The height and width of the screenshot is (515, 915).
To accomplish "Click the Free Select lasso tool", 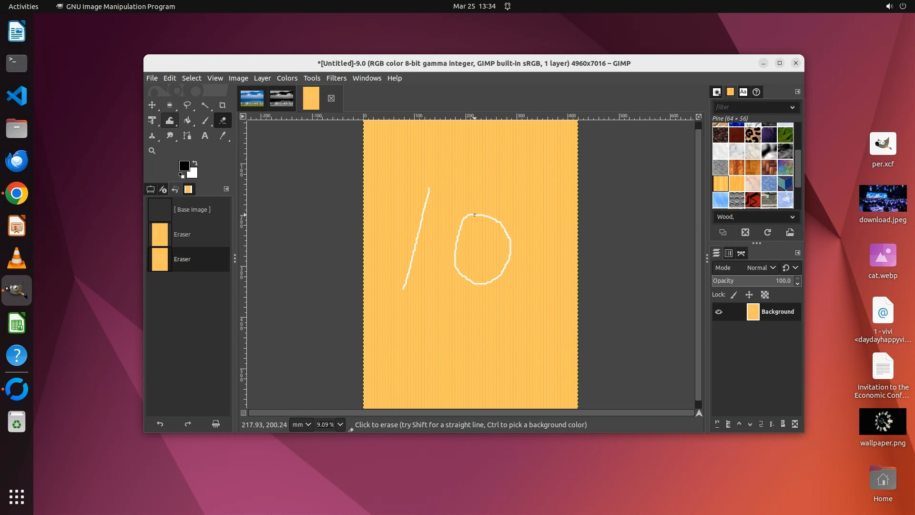I will click(x=187, y=105).
